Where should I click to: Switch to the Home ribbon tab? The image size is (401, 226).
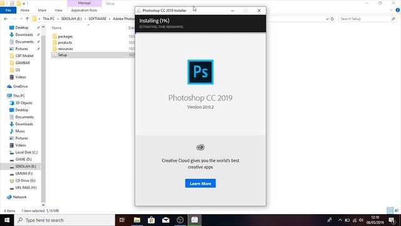[x=25, y=10]
